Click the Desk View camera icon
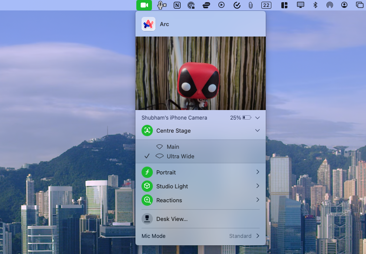This screenshot has height=254, width=366. (147, 219)
